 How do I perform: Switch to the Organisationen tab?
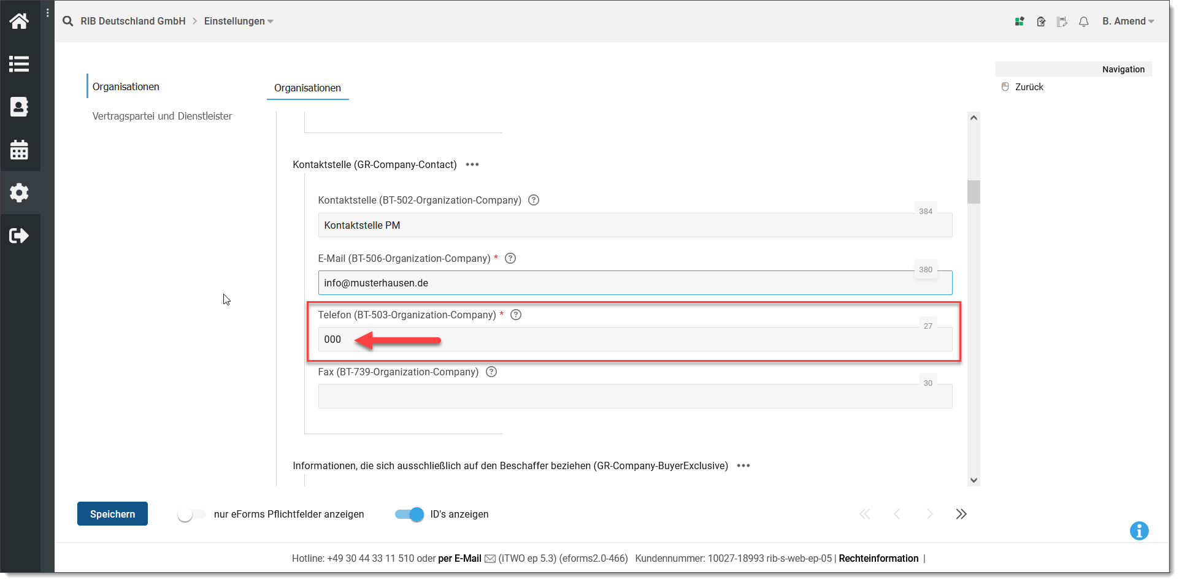tap(307, 88)
